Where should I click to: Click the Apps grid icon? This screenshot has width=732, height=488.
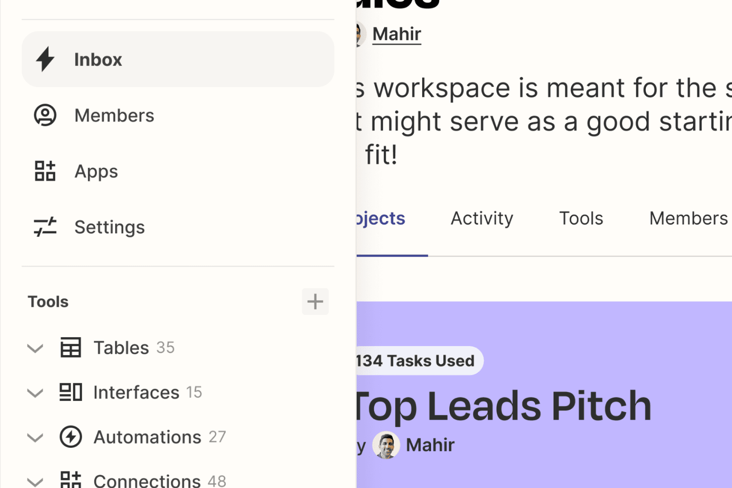tap(45, 171)
